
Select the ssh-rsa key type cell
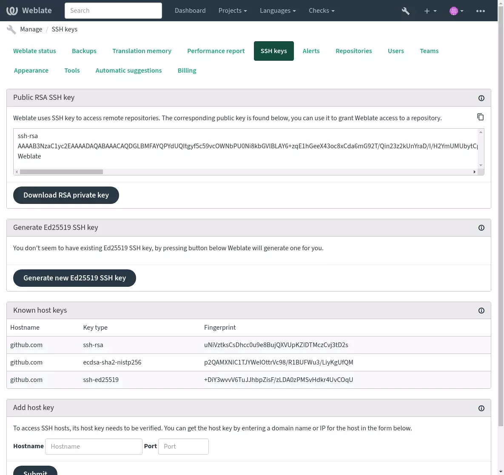pyautogui.click(x=93, y=345)
